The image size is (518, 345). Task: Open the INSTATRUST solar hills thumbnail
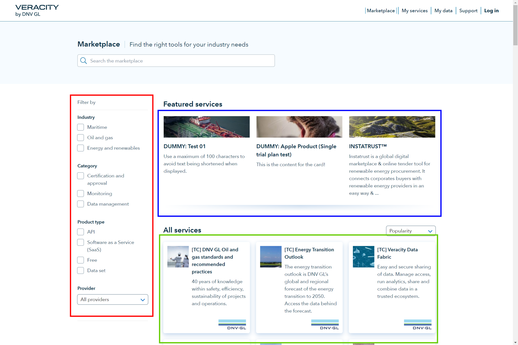coord(392,127)
